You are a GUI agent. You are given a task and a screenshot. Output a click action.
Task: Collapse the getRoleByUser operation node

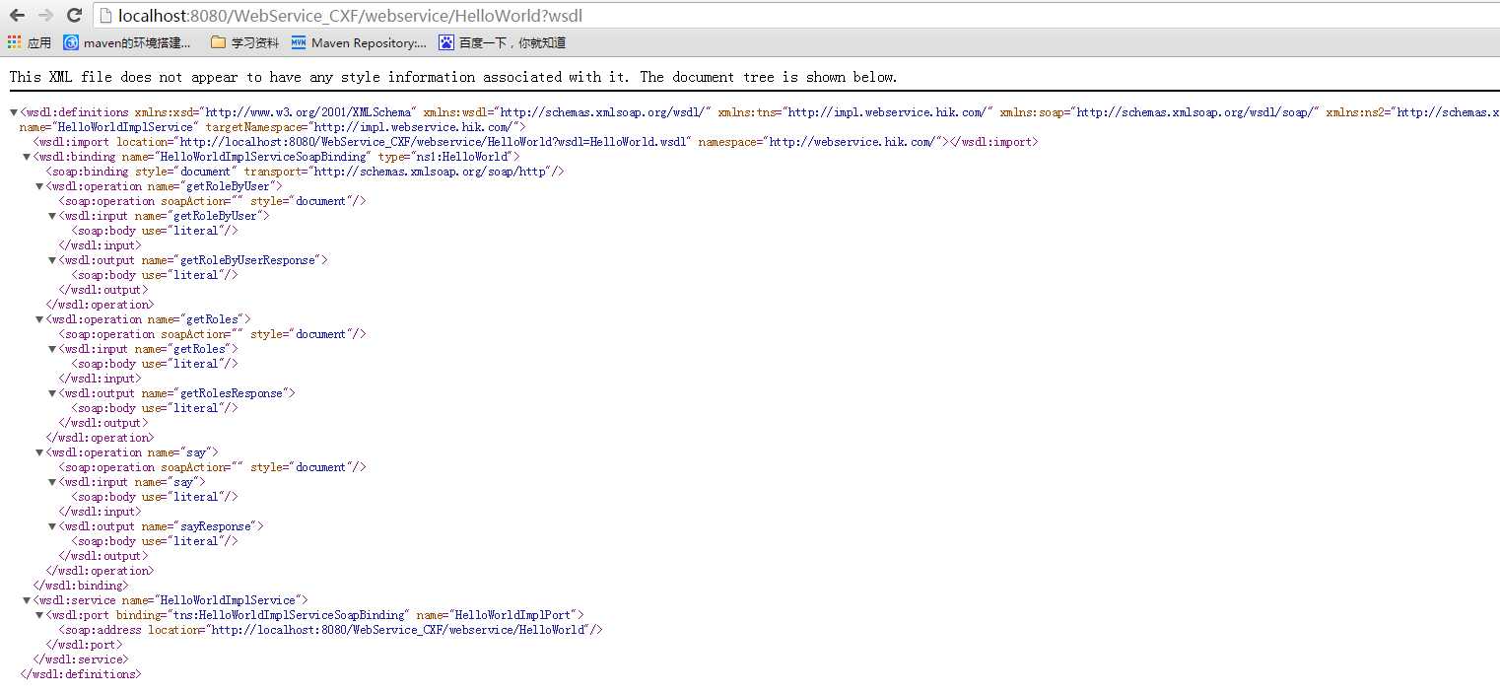tap(39, 186)
